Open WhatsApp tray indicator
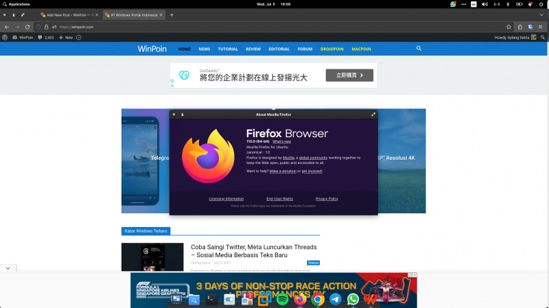The image size is (549, 308). coord(453,4)
